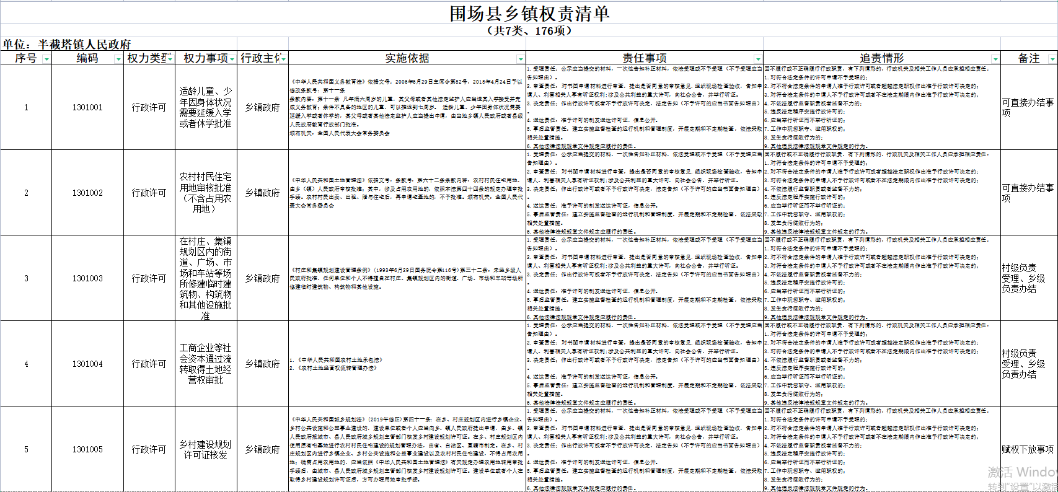Open the 责任事项 column filter dropdown
Viewport: 1058px width, 492px height.
coord(758,59)
